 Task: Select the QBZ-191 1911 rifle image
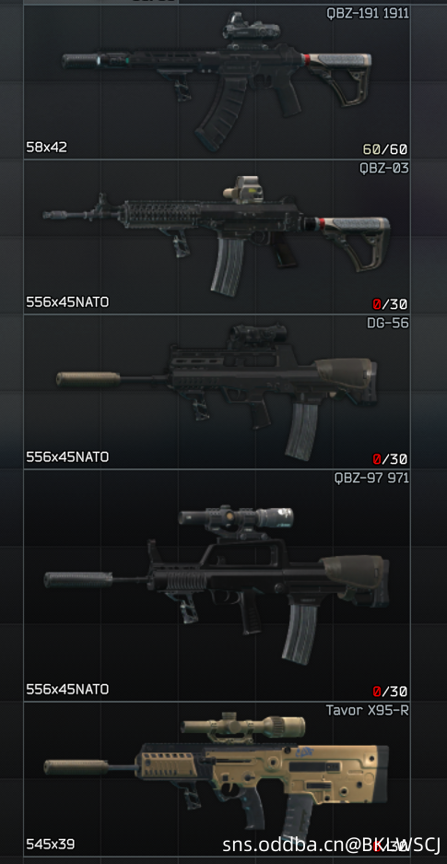click(x=217, y=83)
